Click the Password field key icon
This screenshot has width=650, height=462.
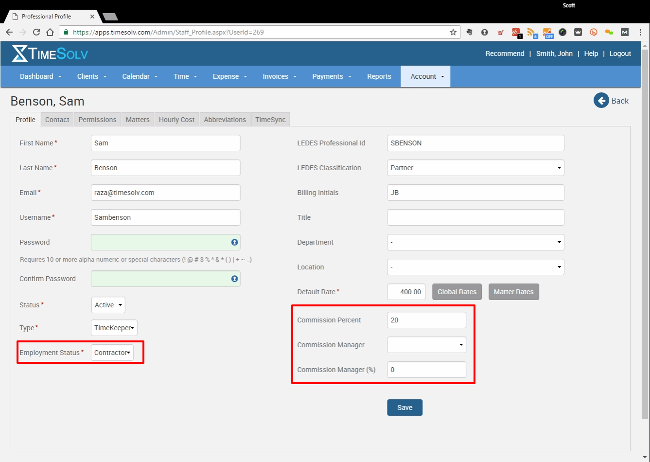(234, 242)
